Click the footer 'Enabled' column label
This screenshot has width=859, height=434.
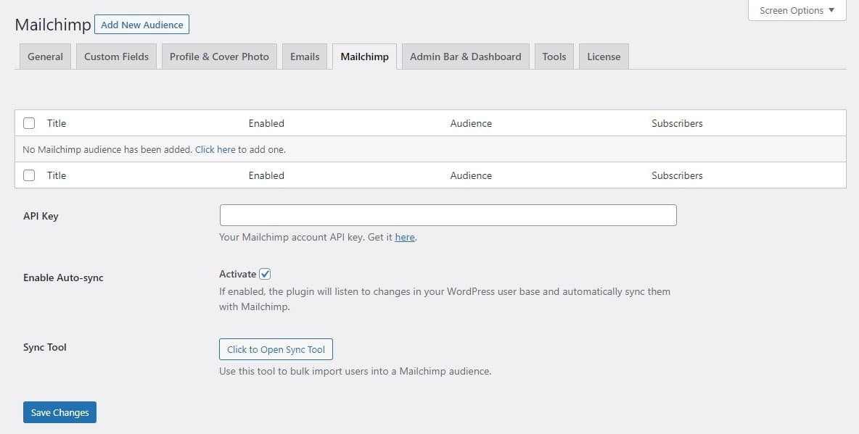click(x=266, y=175)
